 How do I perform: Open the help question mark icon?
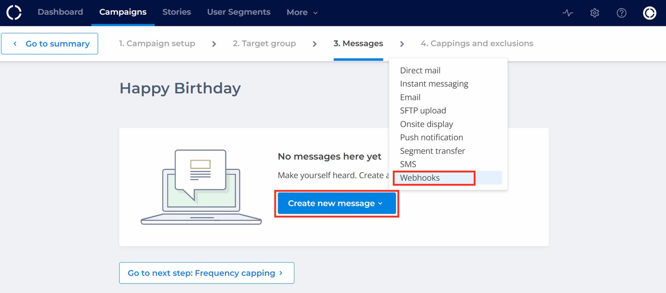click(621, 13)
